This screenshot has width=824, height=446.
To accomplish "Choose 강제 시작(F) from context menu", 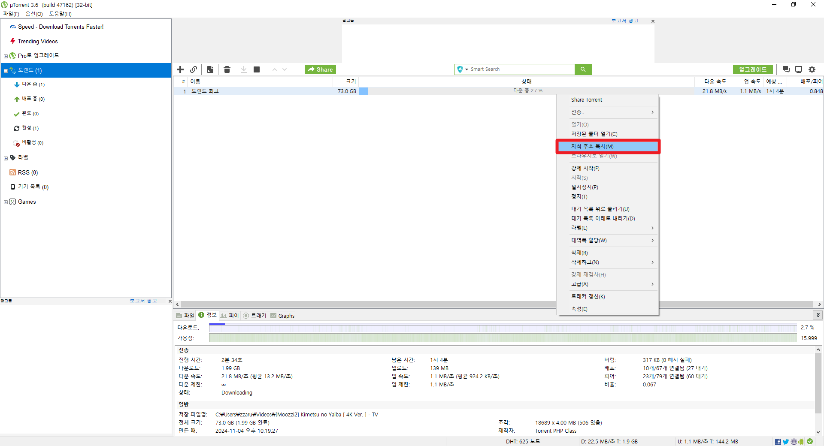I will coord(607,169).
